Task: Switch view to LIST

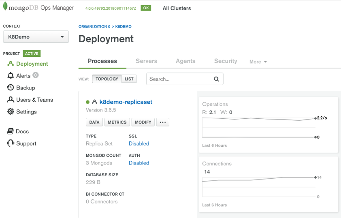Action: 129,79
